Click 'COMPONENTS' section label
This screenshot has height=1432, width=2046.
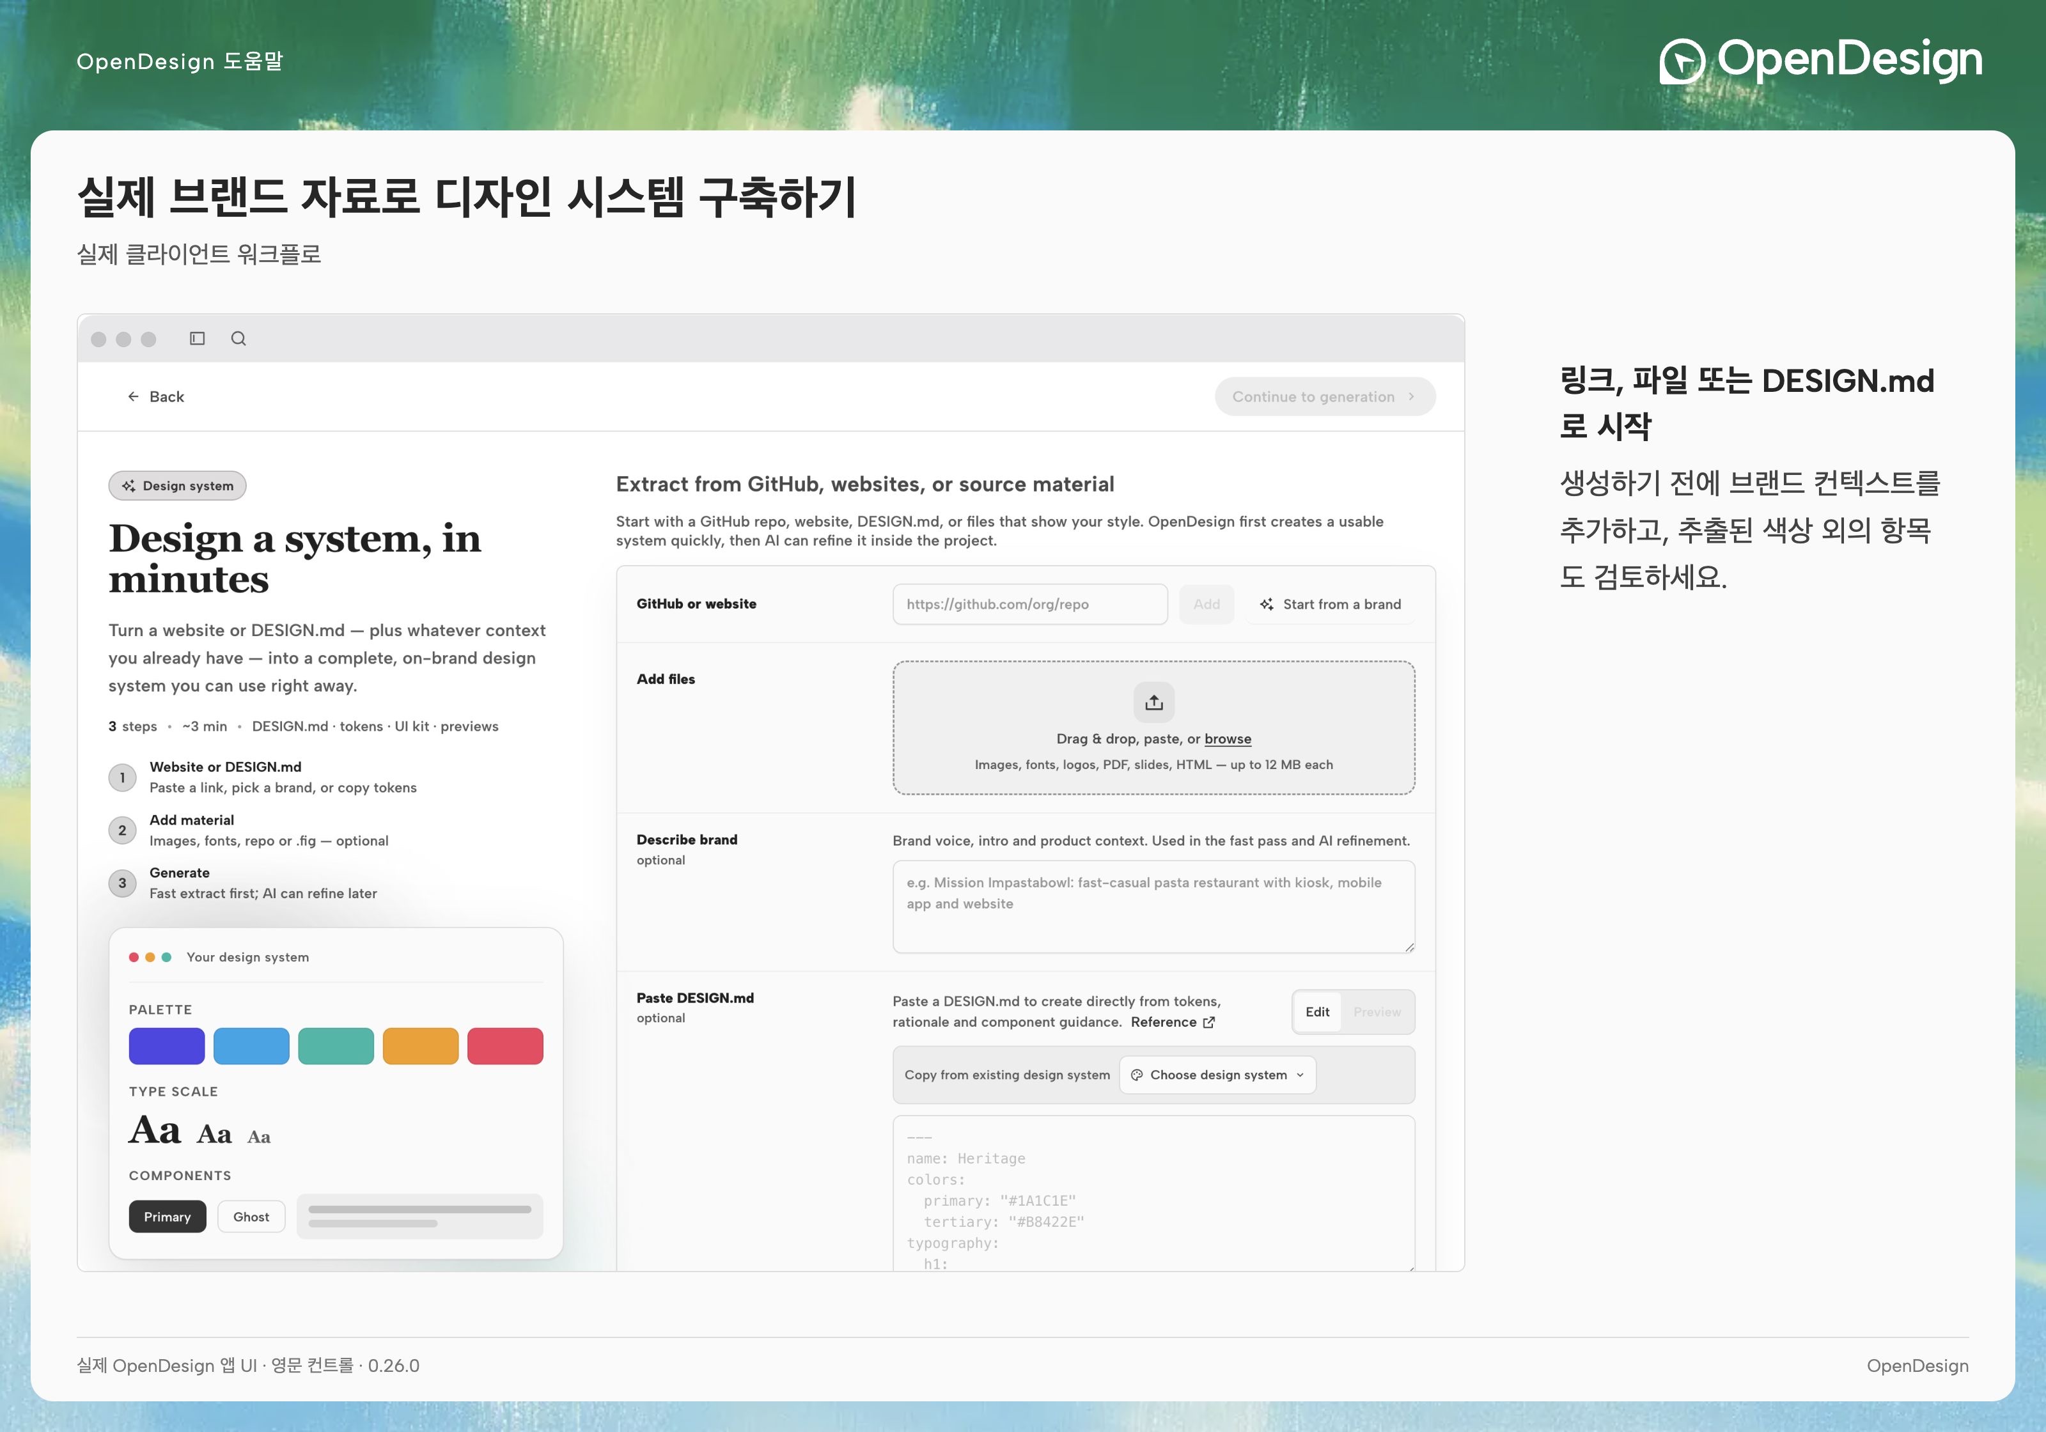tap(180, 1176)
